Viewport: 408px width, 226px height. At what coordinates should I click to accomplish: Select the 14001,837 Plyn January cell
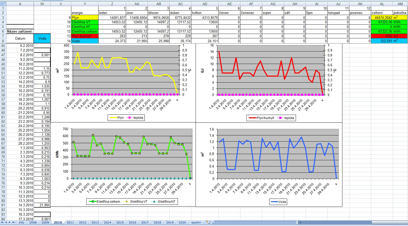tap(112, 18)
